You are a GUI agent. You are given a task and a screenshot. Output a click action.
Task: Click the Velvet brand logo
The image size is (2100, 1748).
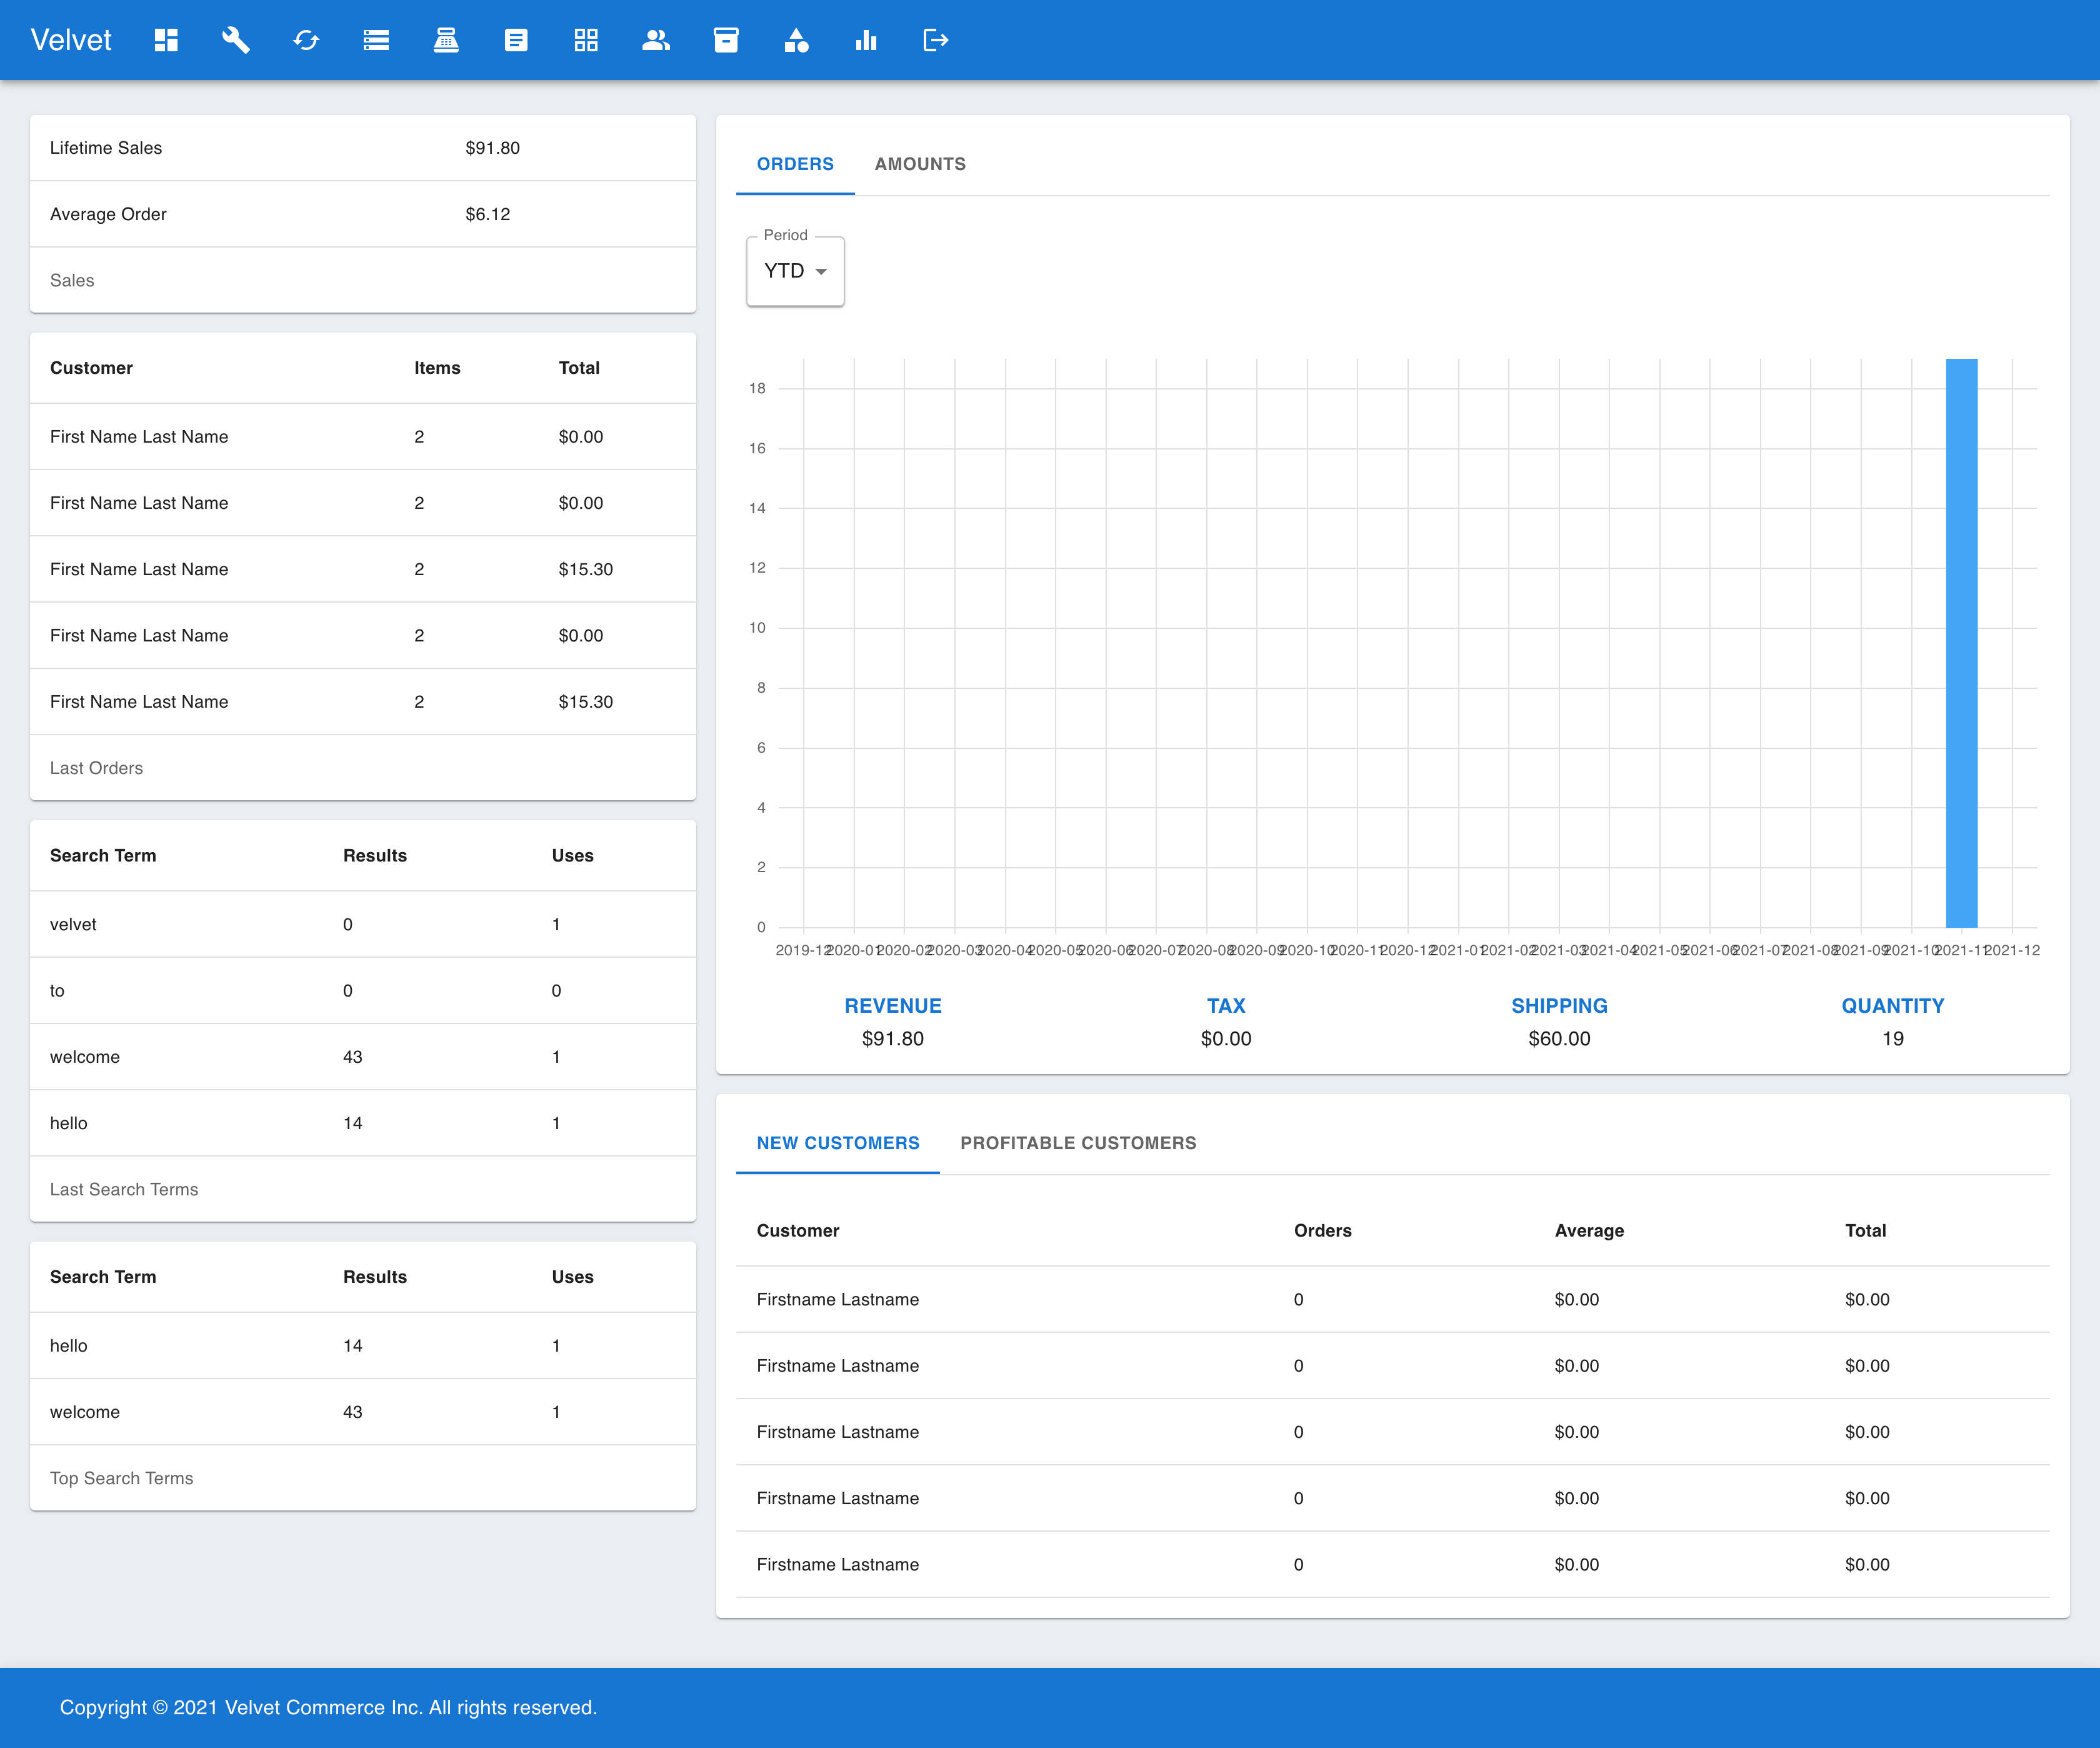click(x=71, y=40)
